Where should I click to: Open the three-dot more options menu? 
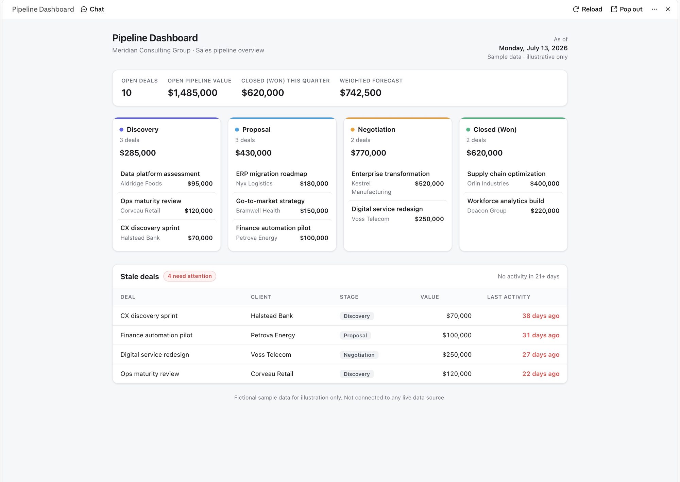point(654,9)
